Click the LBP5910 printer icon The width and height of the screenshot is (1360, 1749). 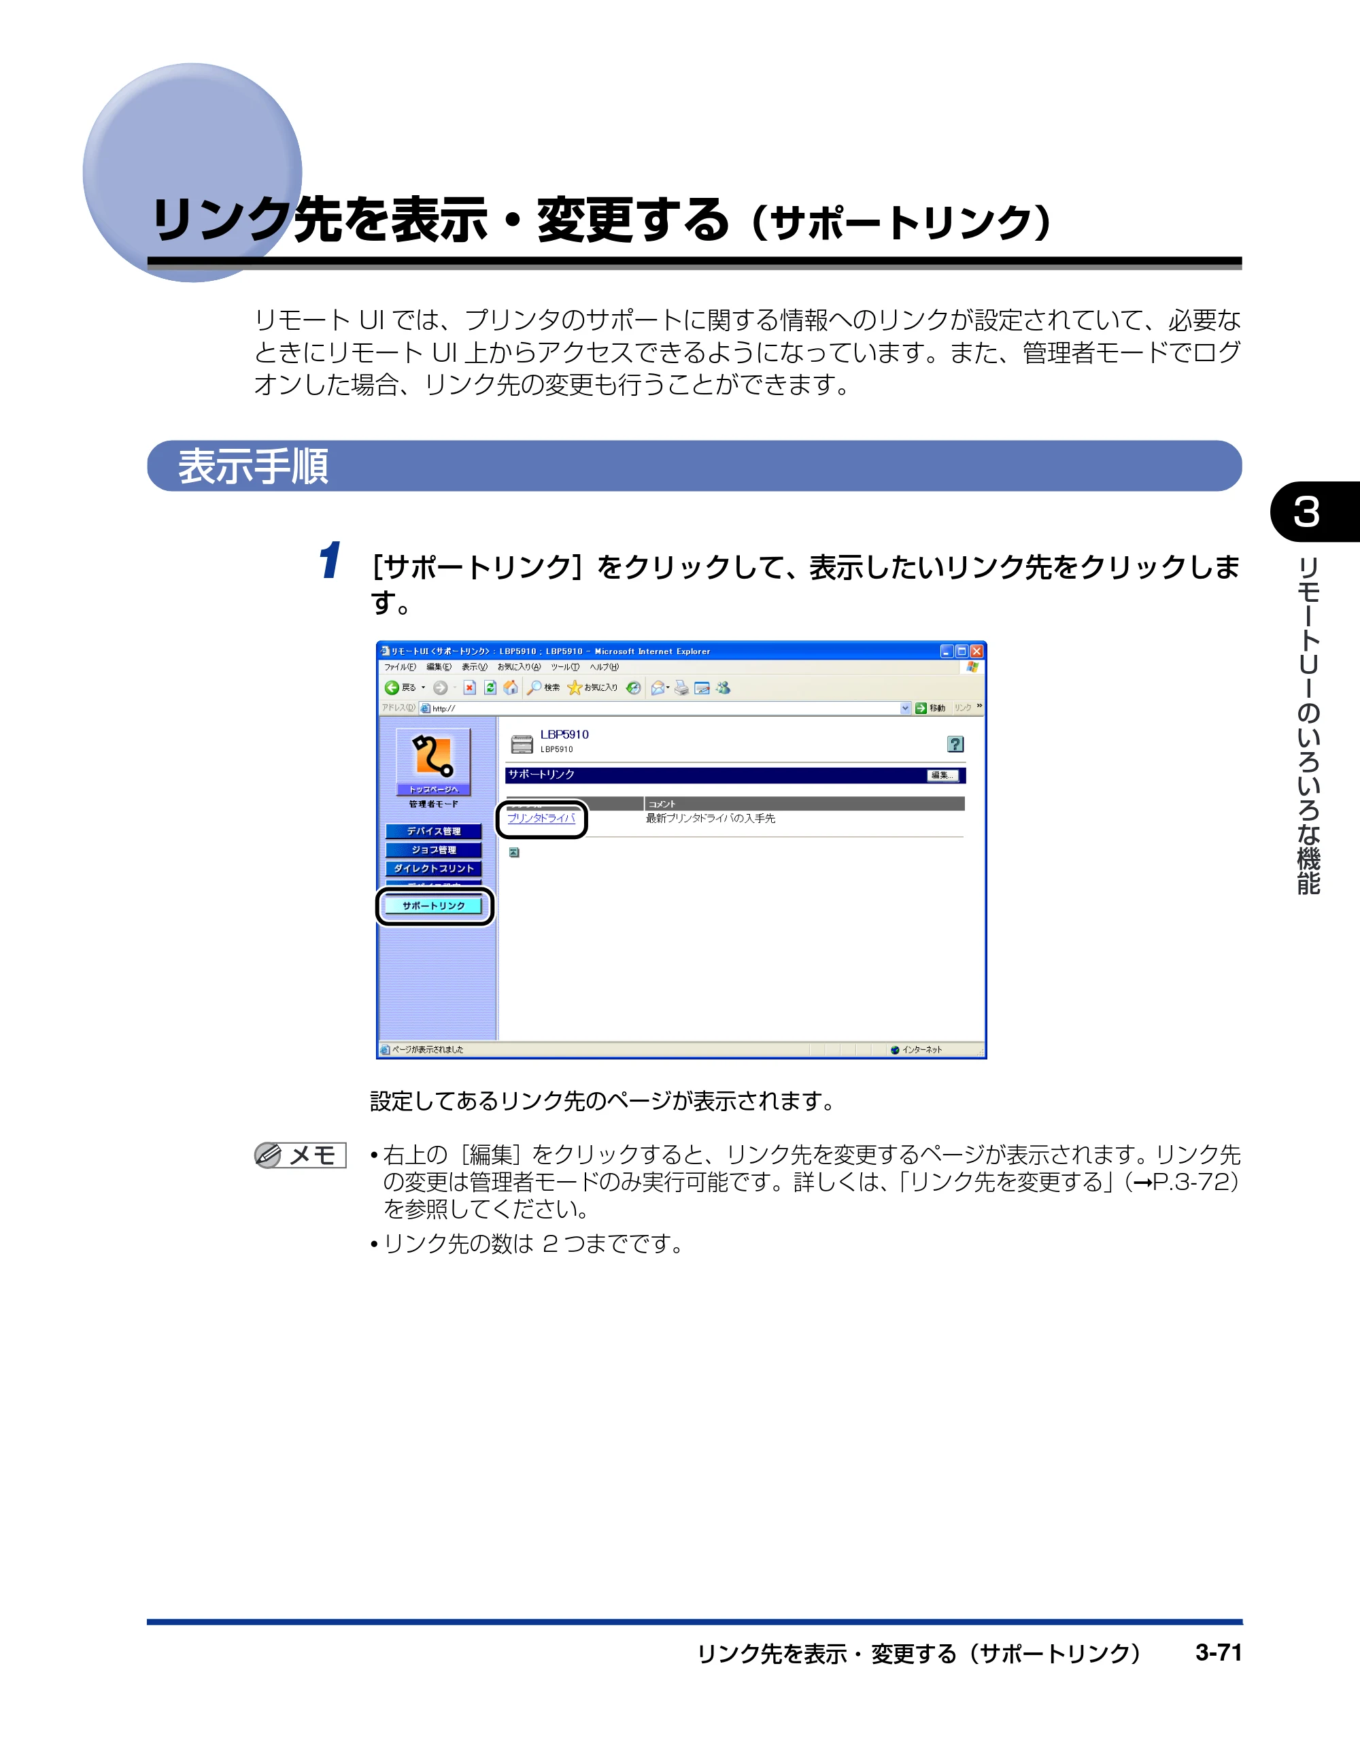(522, 744)
